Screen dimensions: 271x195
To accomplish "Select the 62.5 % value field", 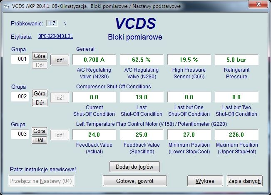I will point(142,60).
